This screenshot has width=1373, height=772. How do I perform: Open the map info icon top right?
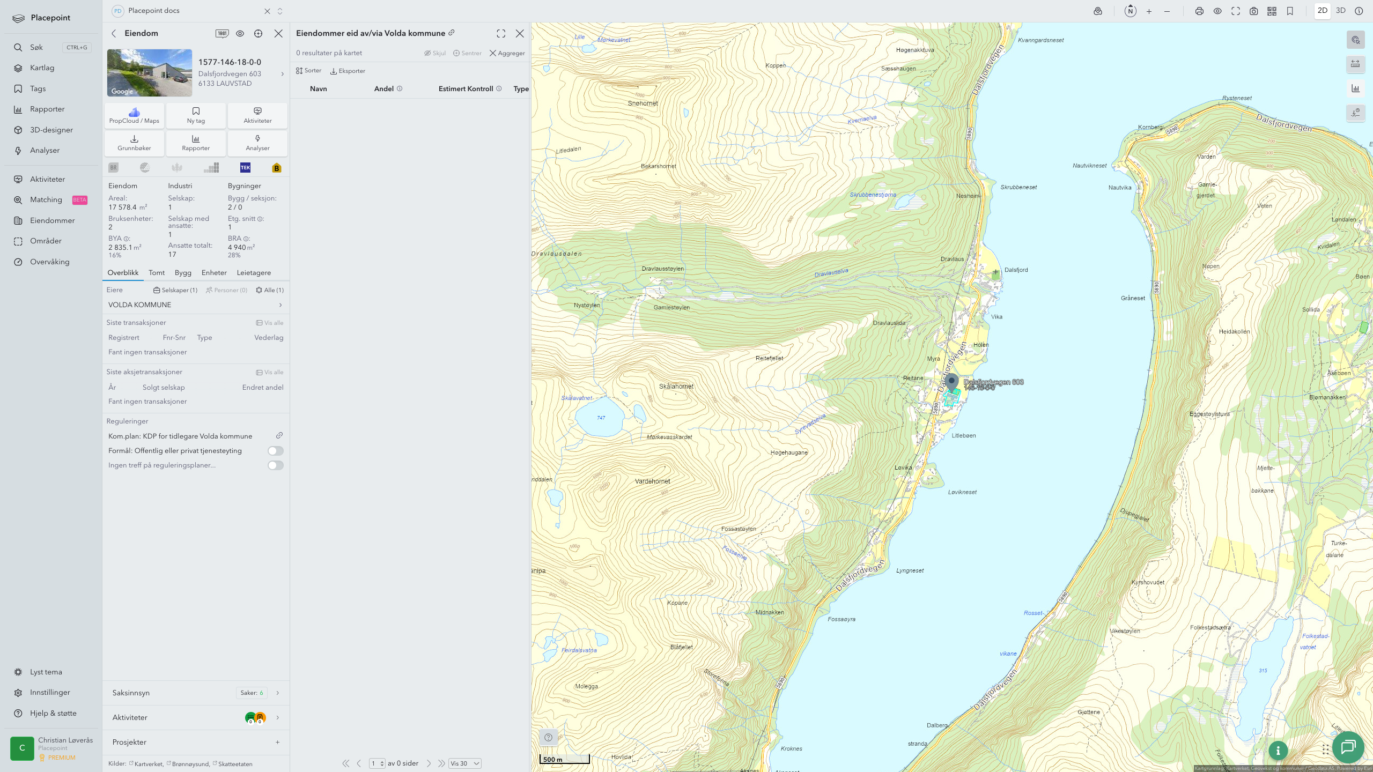(x=1359, y=11)
